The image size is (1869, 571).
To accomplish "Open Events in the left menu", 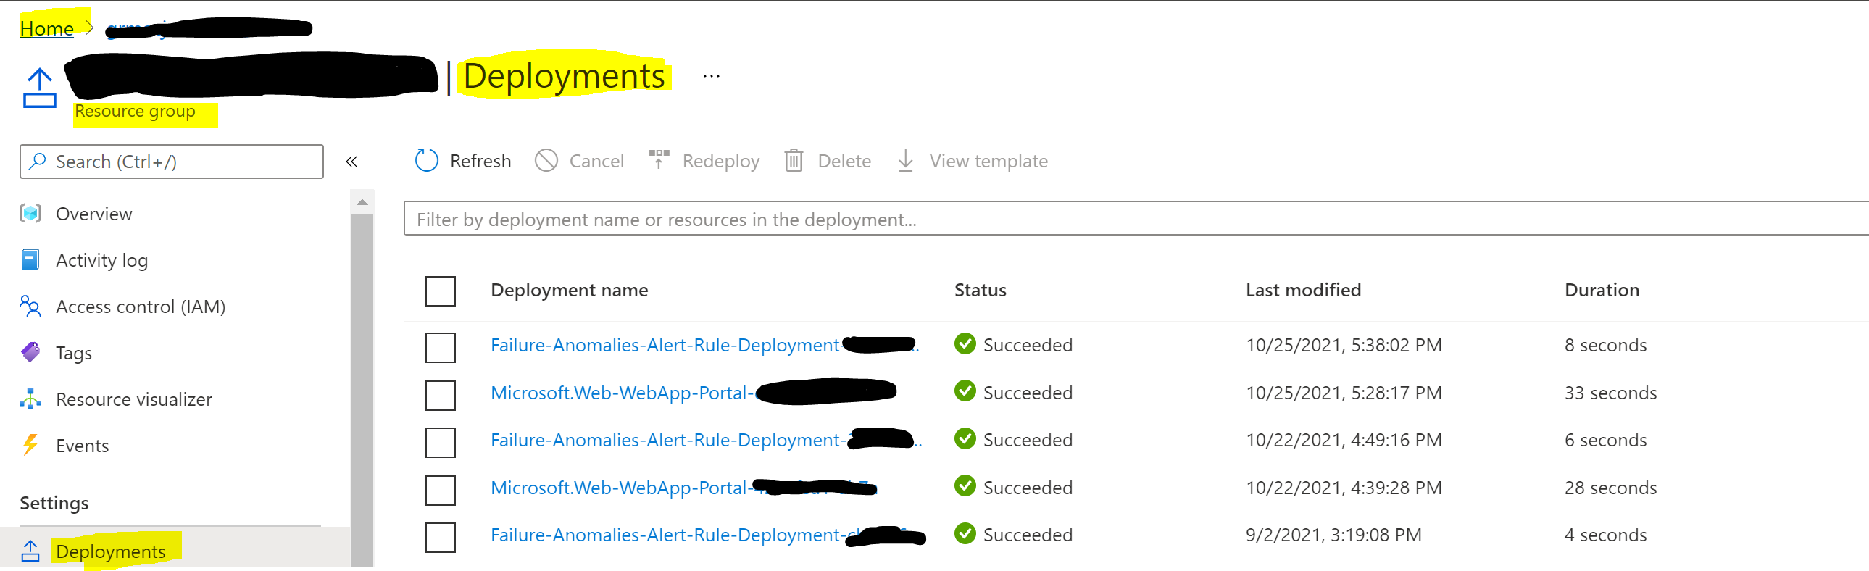I will 82,446.
